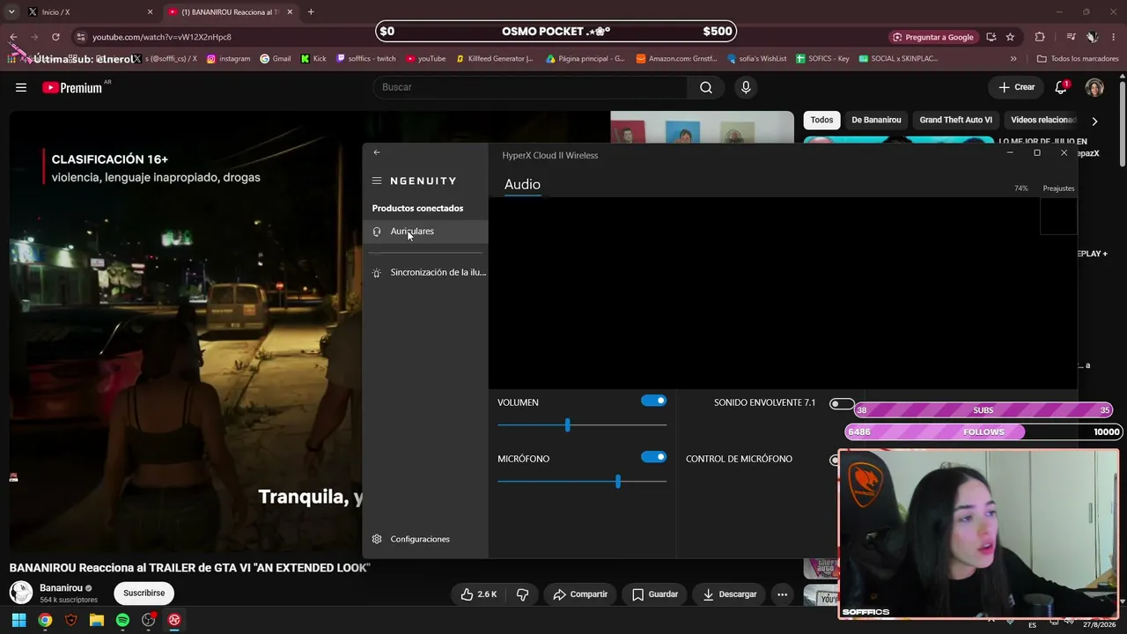
Task: Expand hidden bookmarks overflow chevron
Action: coord(1013,59)
